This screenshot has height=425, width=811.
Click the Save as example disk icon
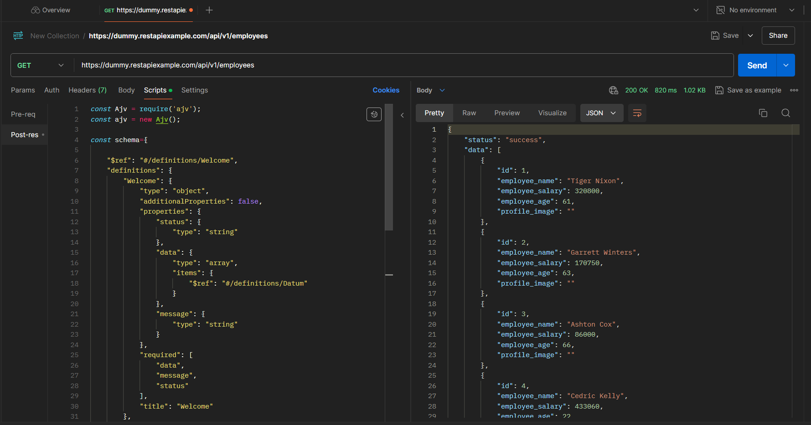(719, 90)
